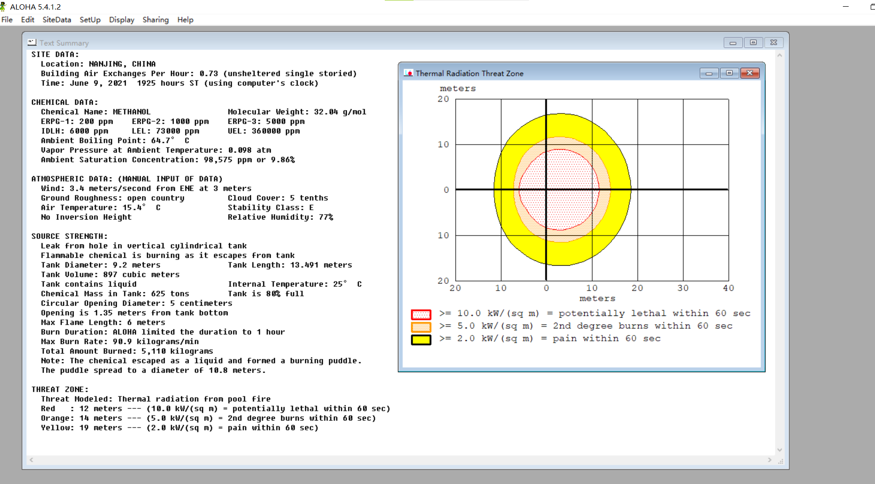Click the ALOHA application icon in title bar
This screenshot has width=875, height=484.
coord(3,7)
